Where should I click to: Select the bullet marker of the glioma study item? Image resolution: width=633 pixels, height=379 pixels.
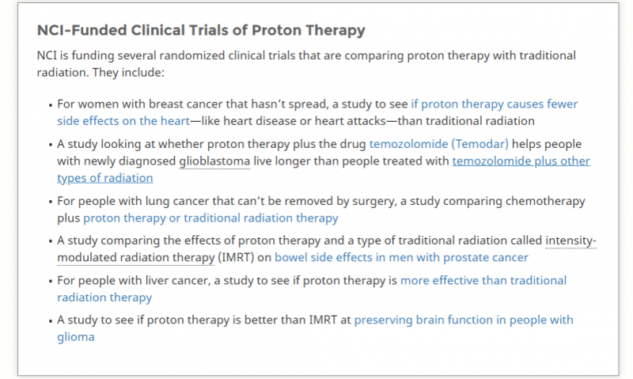(51, 321)
